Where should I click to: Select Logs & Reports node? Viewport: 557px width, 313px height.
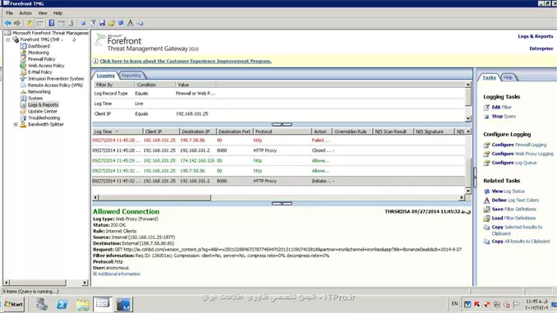tap(43, 105)
